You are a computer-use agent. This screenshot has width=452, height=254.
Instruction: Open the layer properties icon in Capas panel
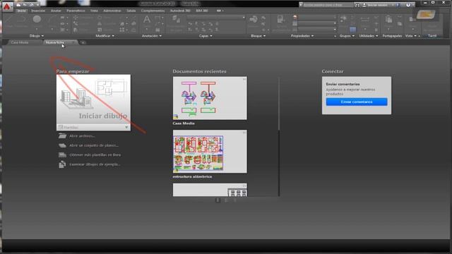pos(176,20)
